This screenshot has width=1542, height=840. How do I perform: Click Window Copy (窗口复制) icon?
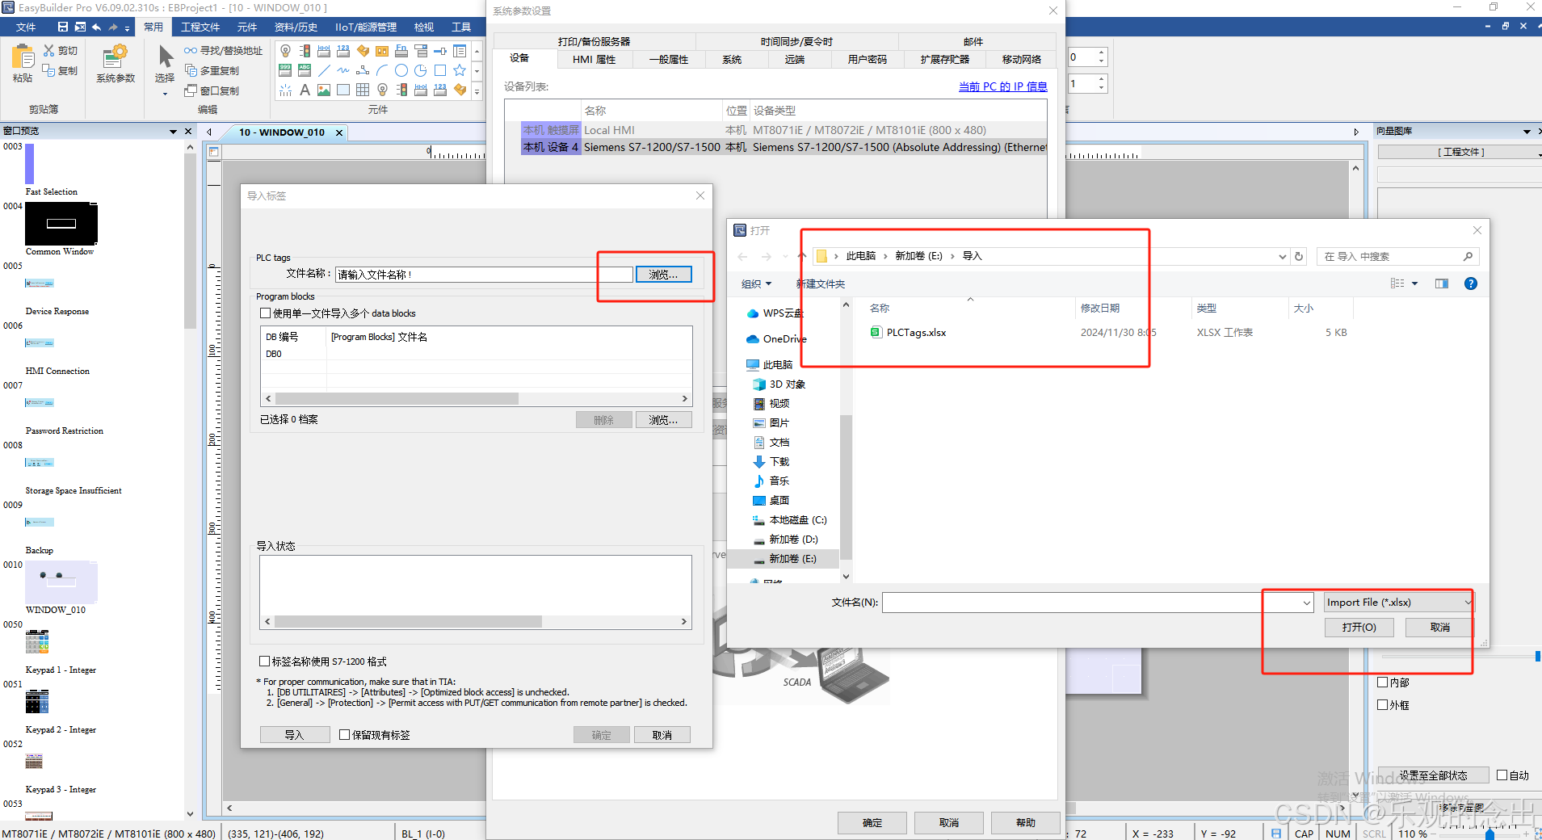191,90
